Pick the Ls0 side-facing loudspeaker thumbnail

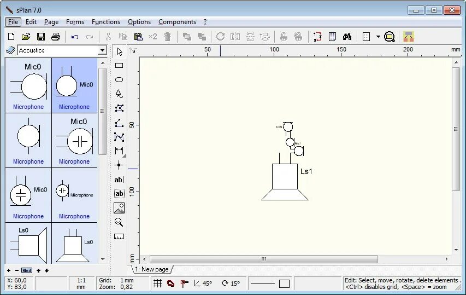(28, 243)
